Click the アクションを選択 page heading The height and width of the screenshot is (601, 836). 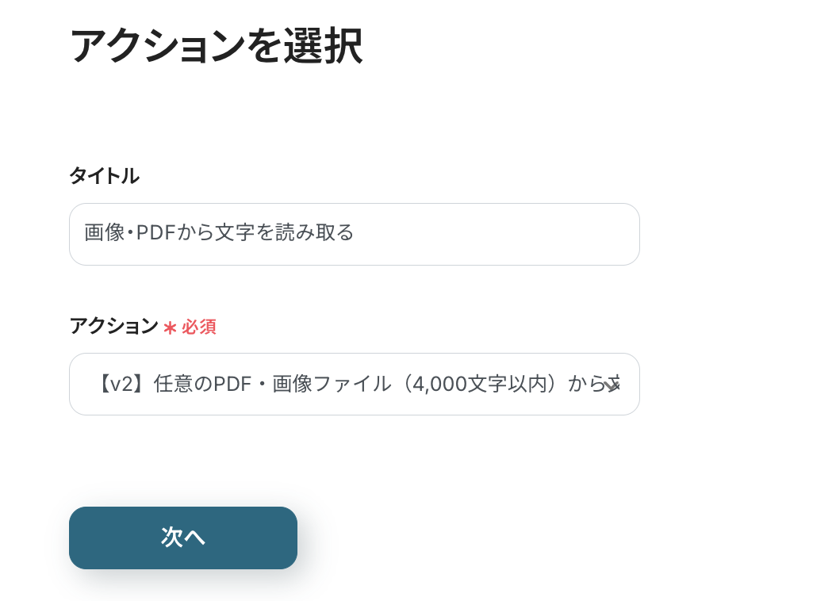216,46
